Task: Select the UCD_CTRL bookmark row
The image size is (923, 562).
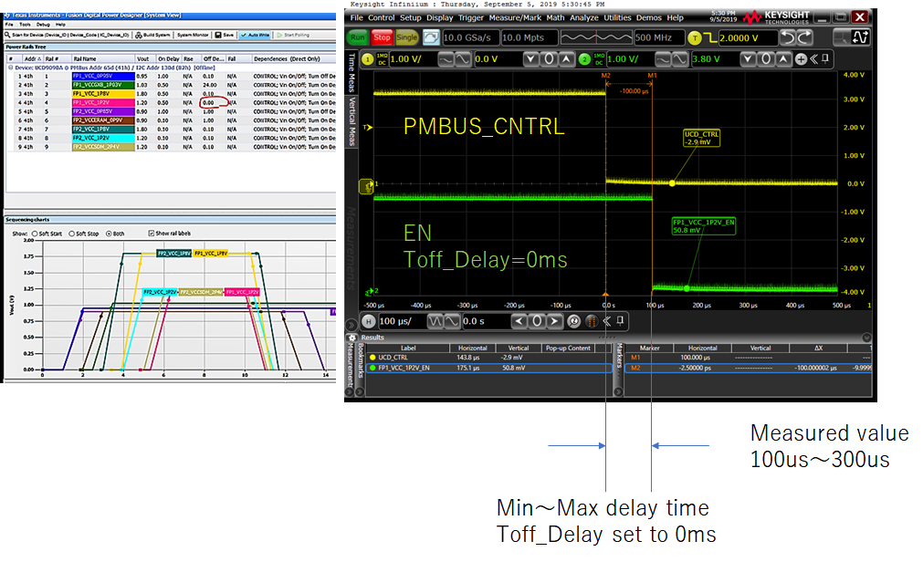Action: (x=488, y=358)
